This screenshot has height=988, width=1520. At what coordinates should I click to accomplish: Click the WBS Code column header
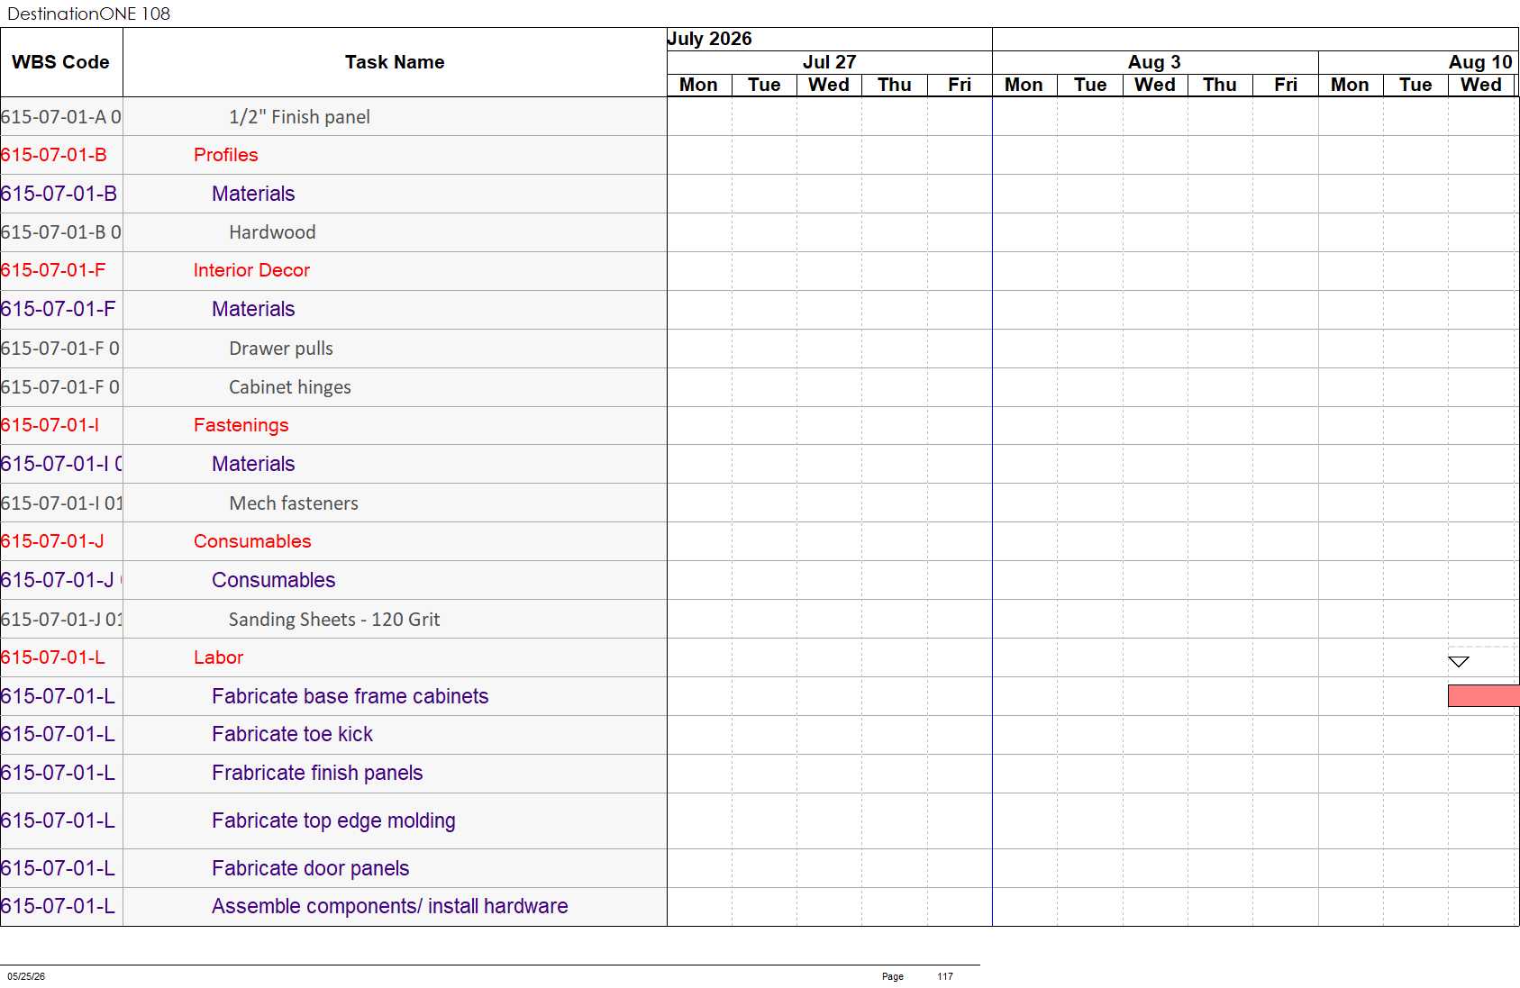pos(60,62)
